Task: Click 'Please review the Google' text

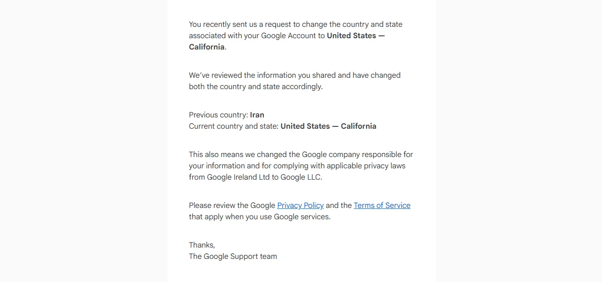Action: 232,205
